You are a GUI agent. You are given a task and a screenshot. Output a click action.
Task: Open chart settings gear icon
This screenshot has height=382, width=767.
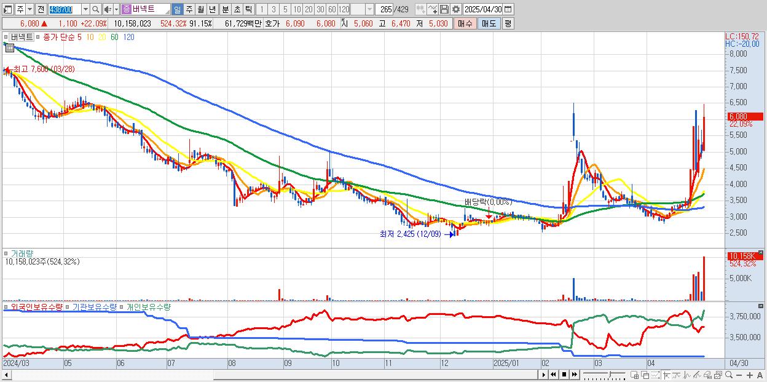tap(456, 9)
